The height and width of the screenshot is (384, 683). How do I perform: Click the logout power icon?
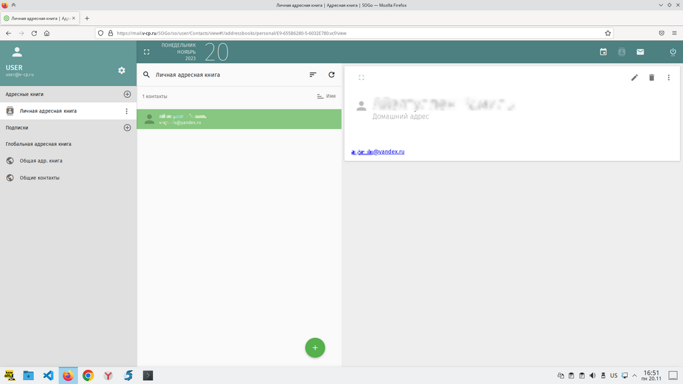[672, 52]
